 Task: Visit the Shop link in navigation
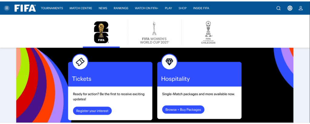click(183, 8)
